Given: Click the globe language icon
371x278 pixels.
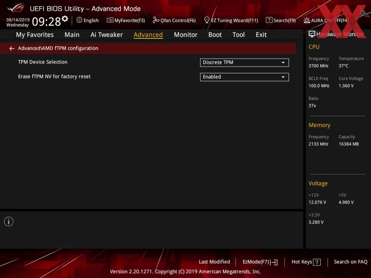Looking at the screenshot, I should click(x=79, y=20).
